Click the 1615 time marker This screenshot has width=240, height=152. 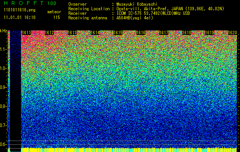118,33
